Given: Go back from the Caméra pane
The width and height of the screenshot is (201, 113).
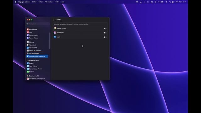Looking at the screenshot, I should click(x=53, y=20).
